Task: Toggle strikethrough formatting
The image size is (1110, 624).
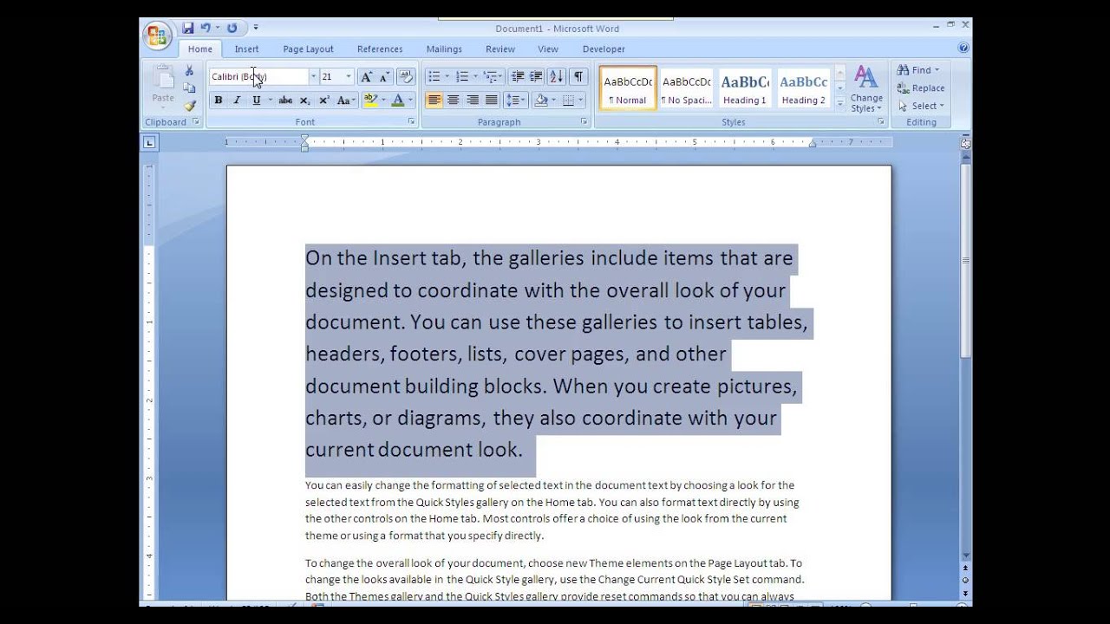Action: pyautogui.click(x=285, y=101)
